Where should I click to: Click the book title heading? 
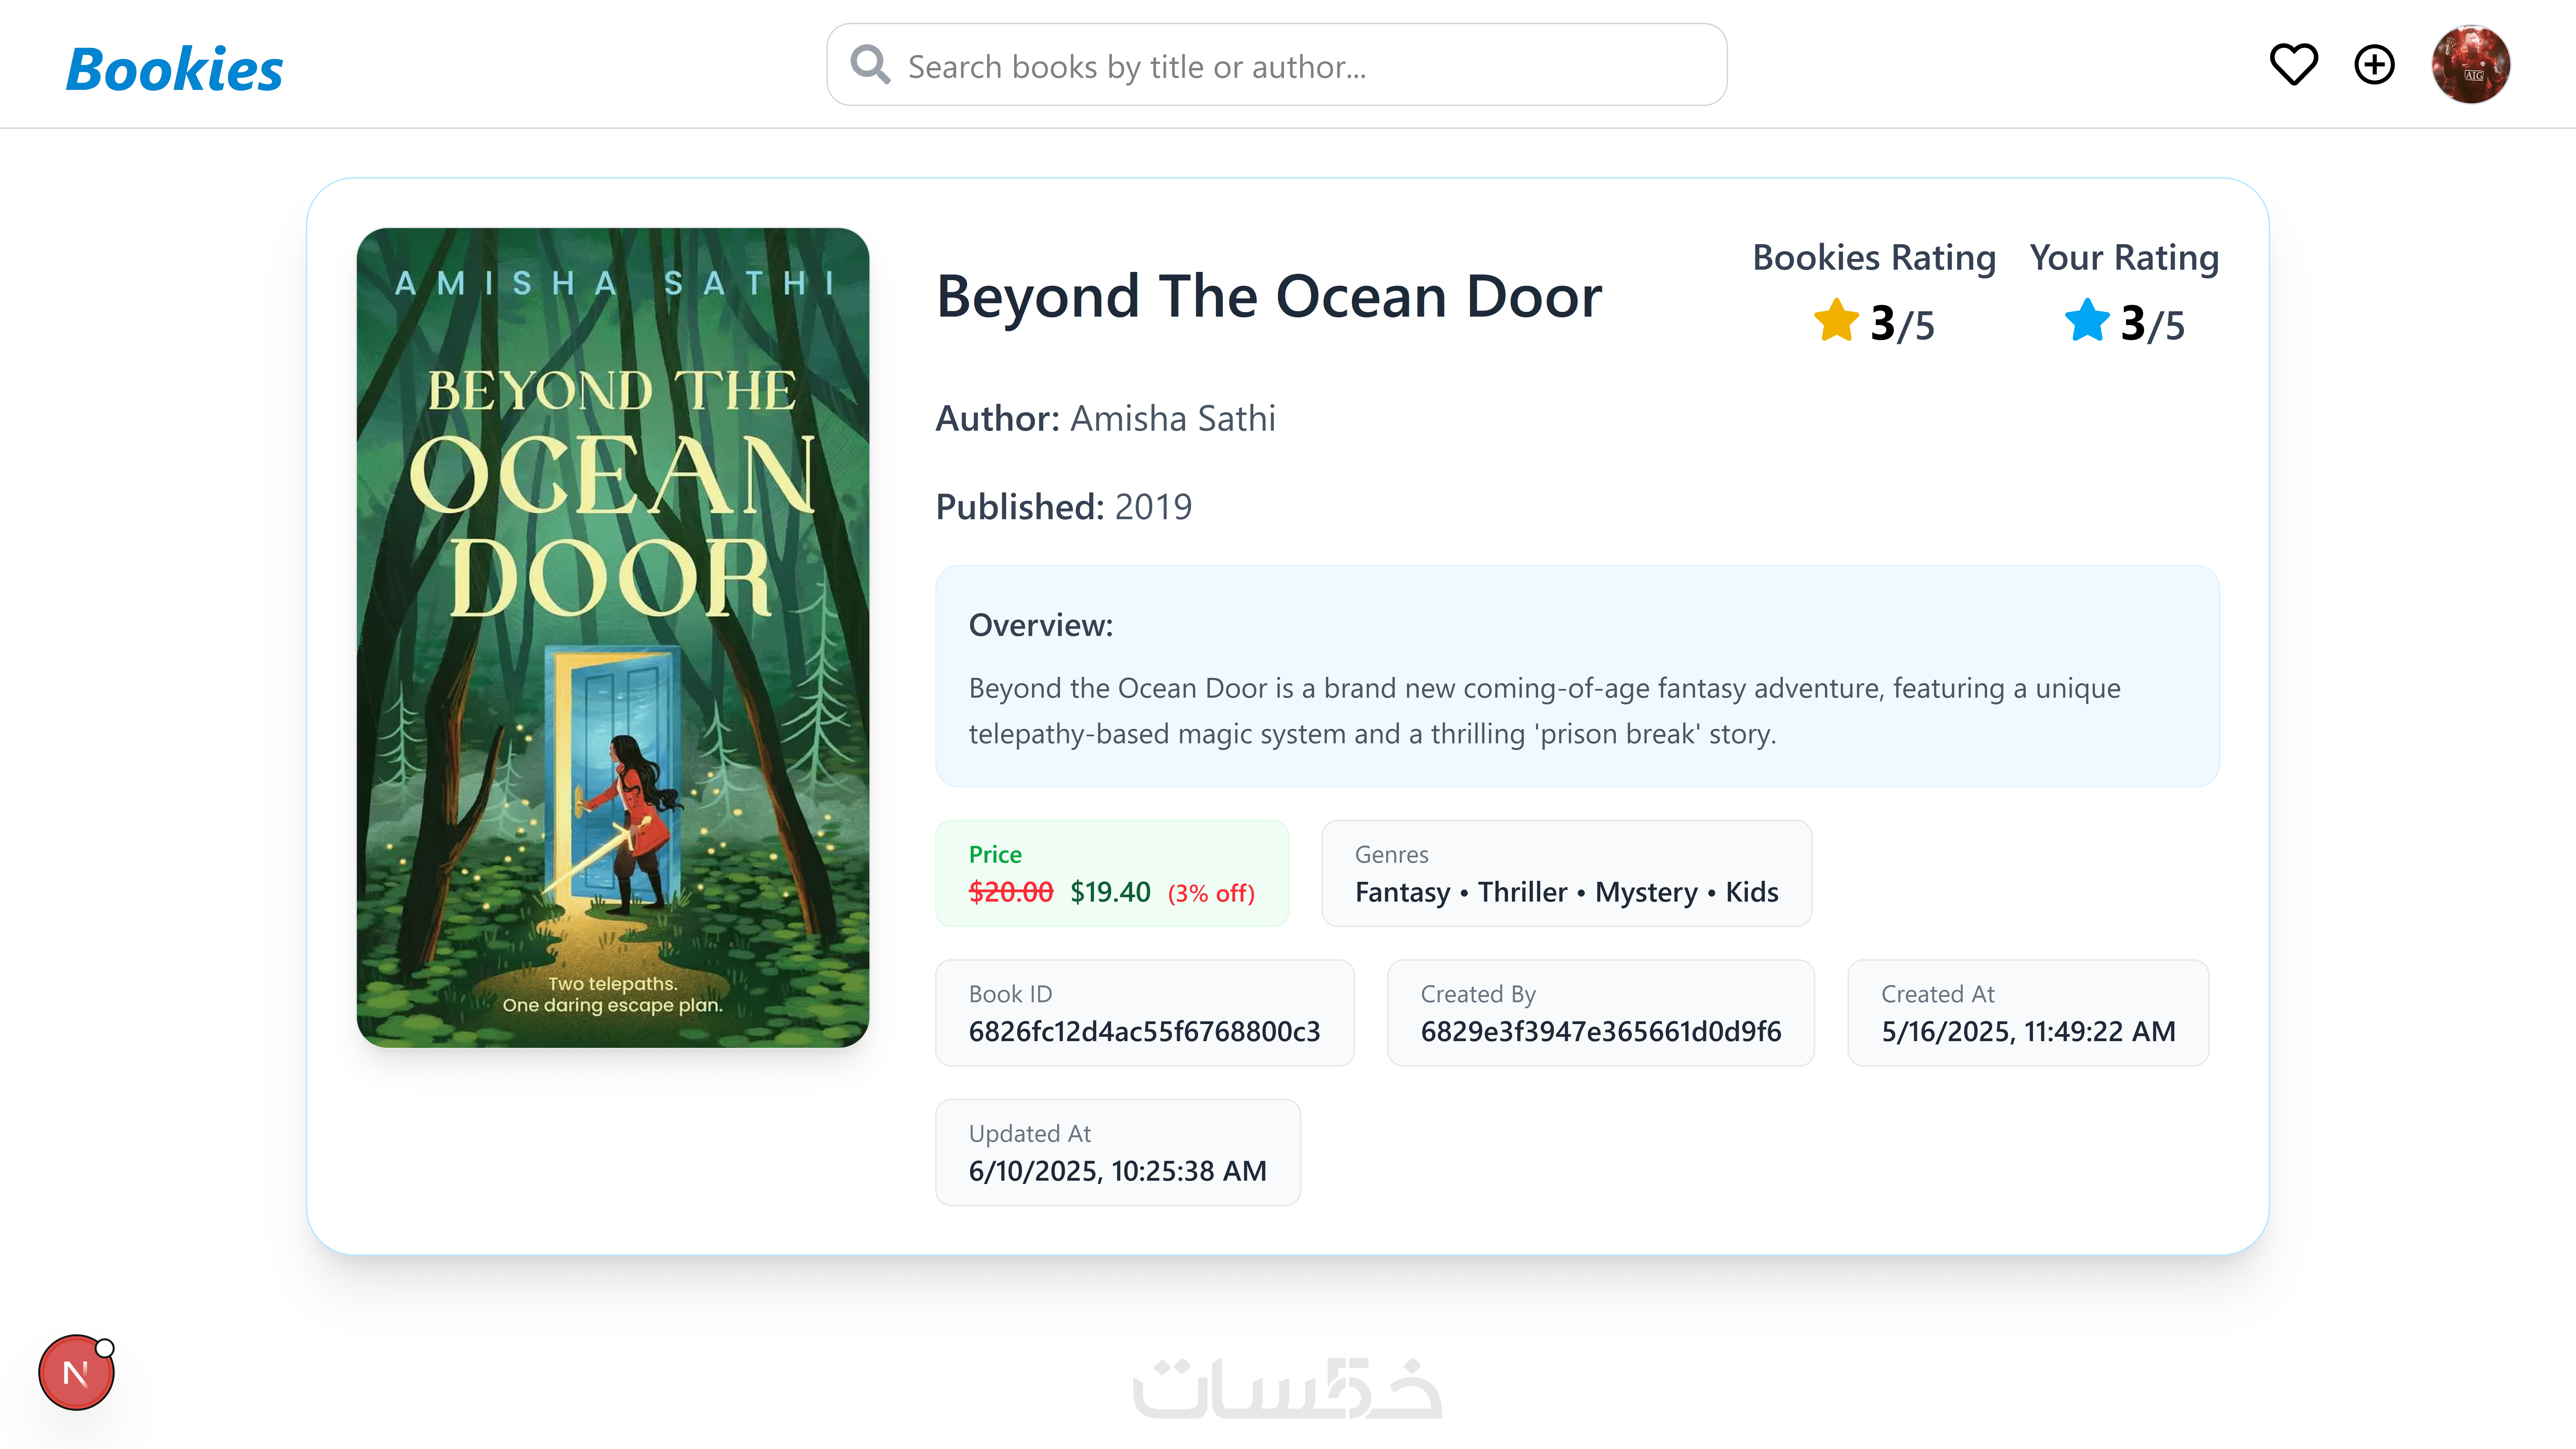tap(1268, 297)
